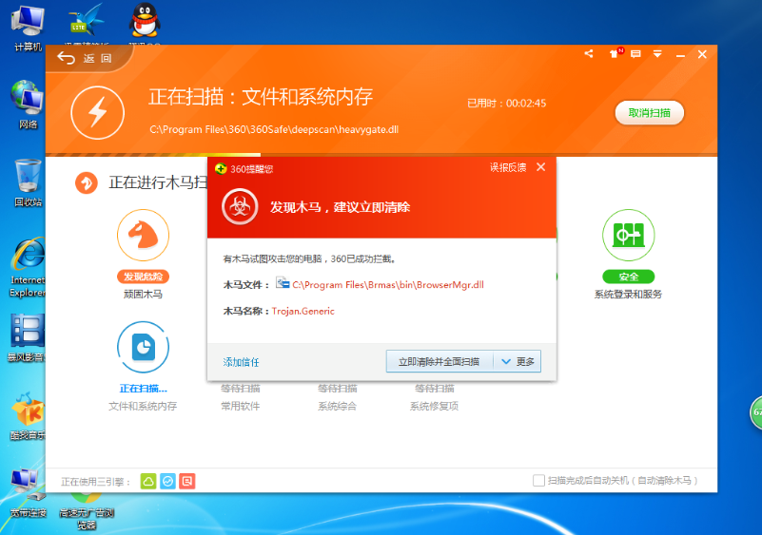Open the main menu dropdown icon in title bar
The height and width of the screenshot is (535, 762).
coord(657,54)
